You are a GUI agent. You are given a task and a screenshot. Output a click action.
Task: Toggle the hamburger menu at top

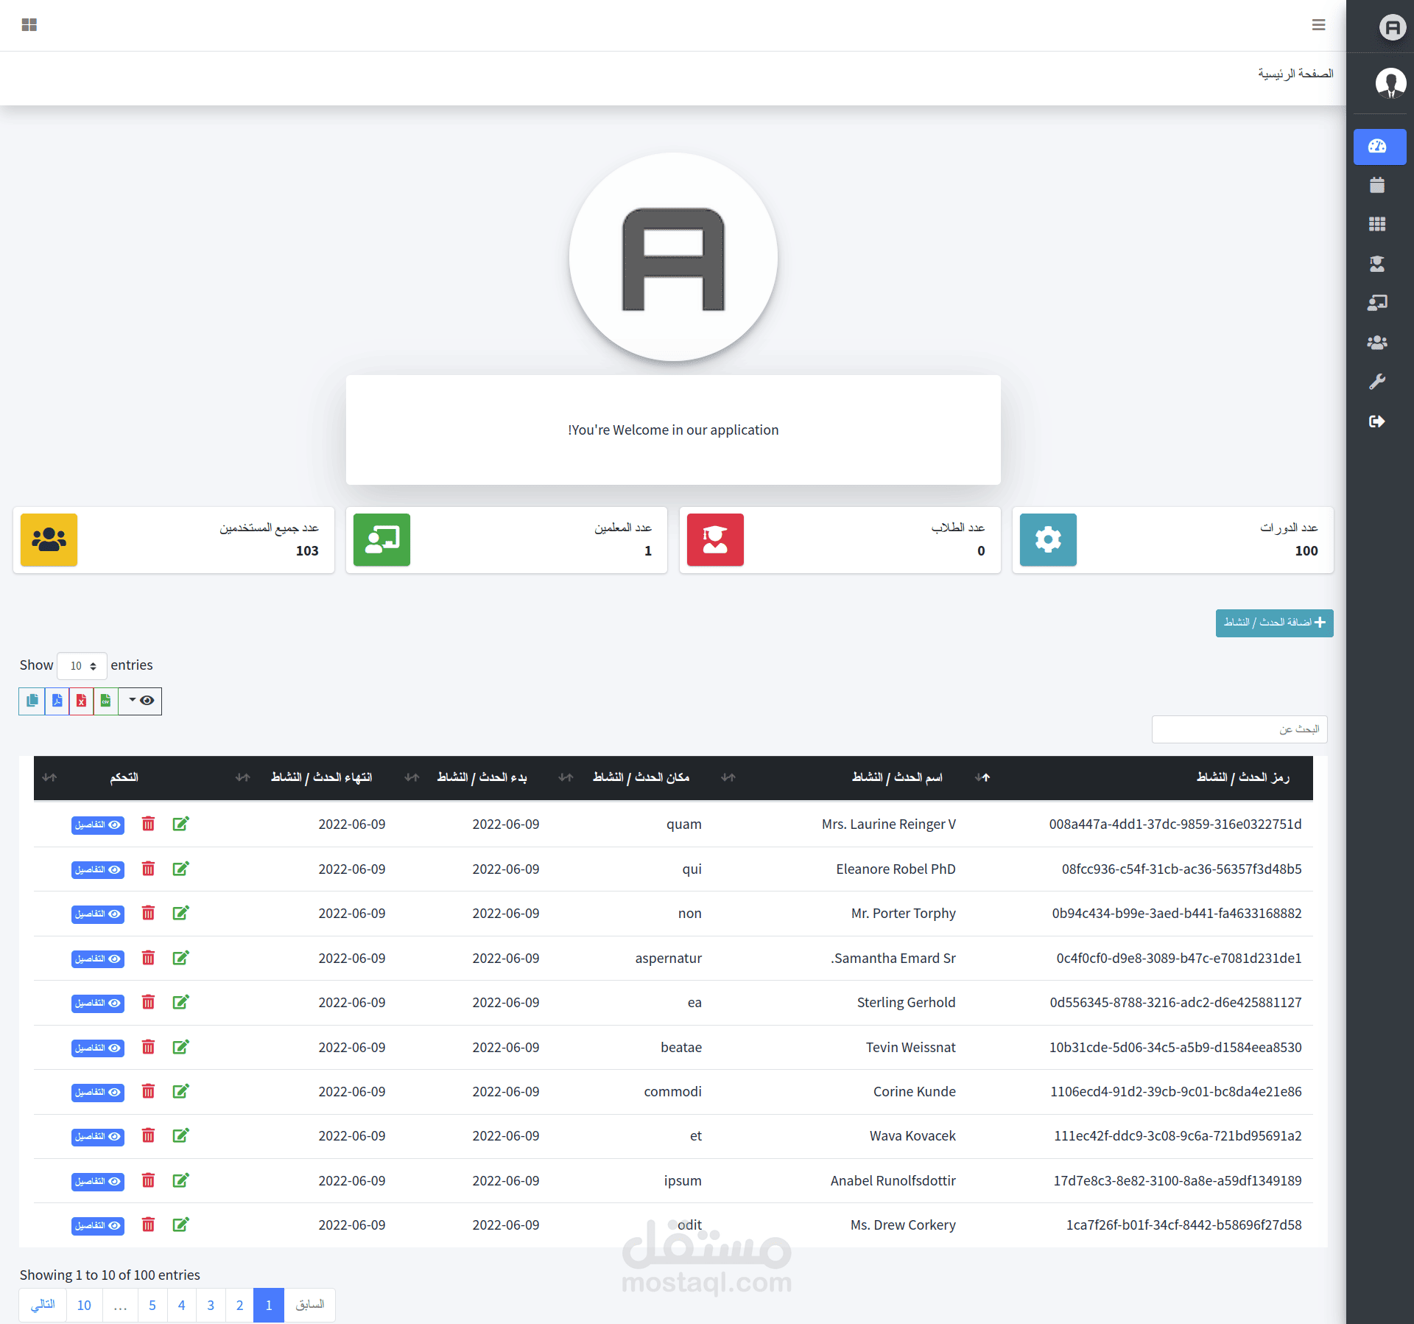(x=1318, y=25)
